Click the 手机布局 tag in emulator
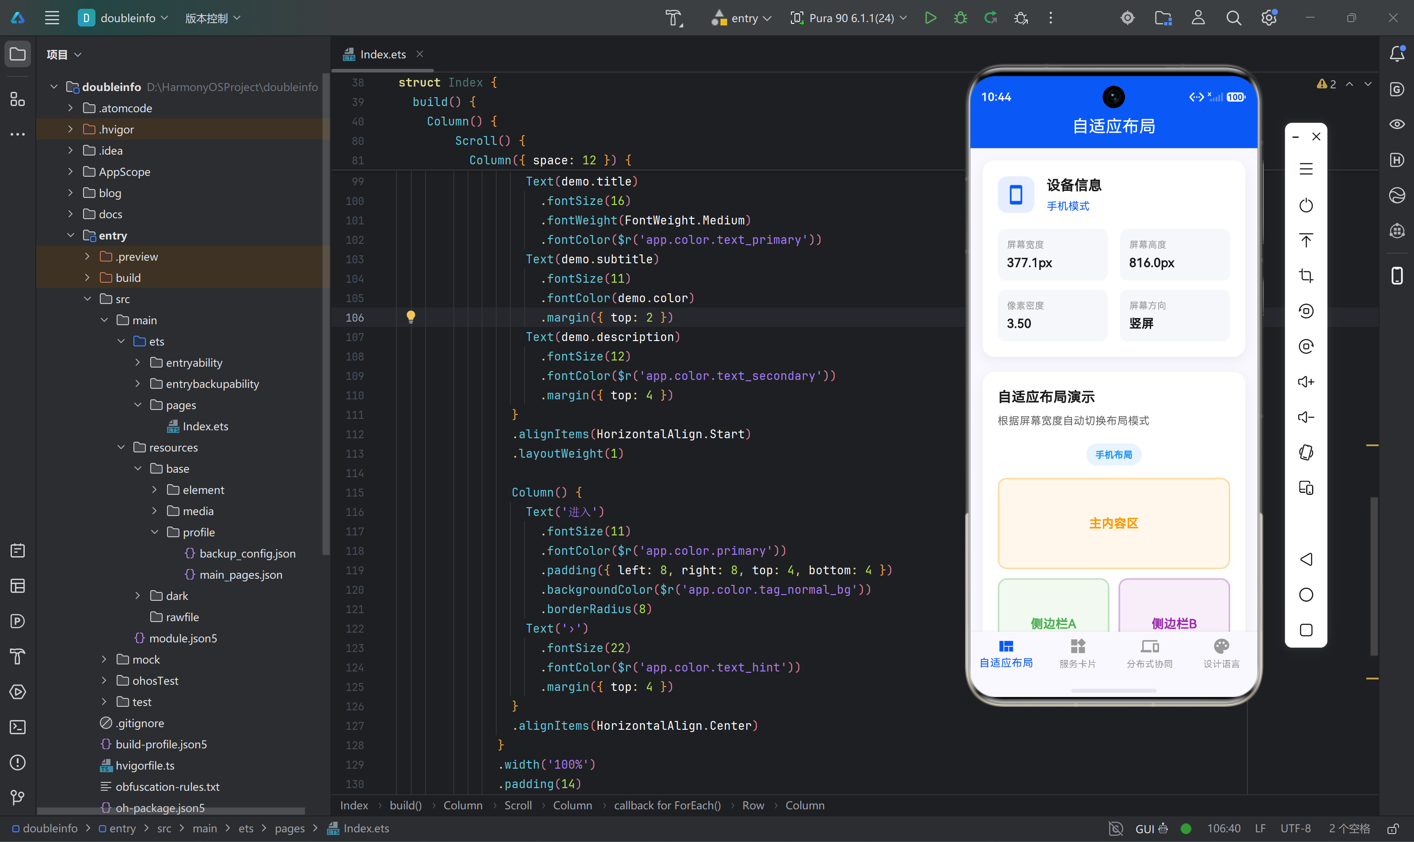Image resolution: width=1414 pixels, height=842 pixels. pyautogui.click(x=1113, y=455)
